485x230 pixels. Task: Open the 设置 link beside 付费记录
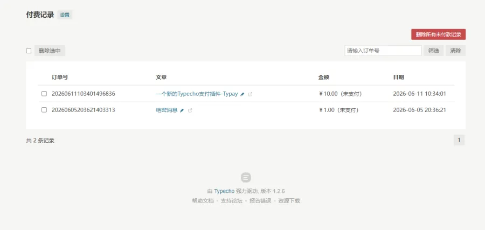[65, 15]
